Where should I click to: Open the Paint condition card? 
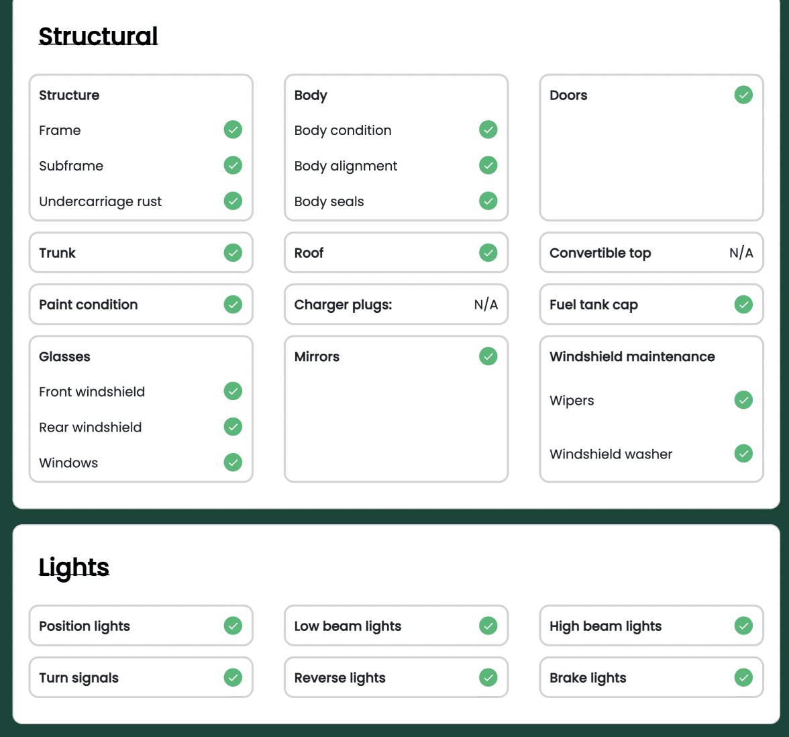click(x=141, y=304)
